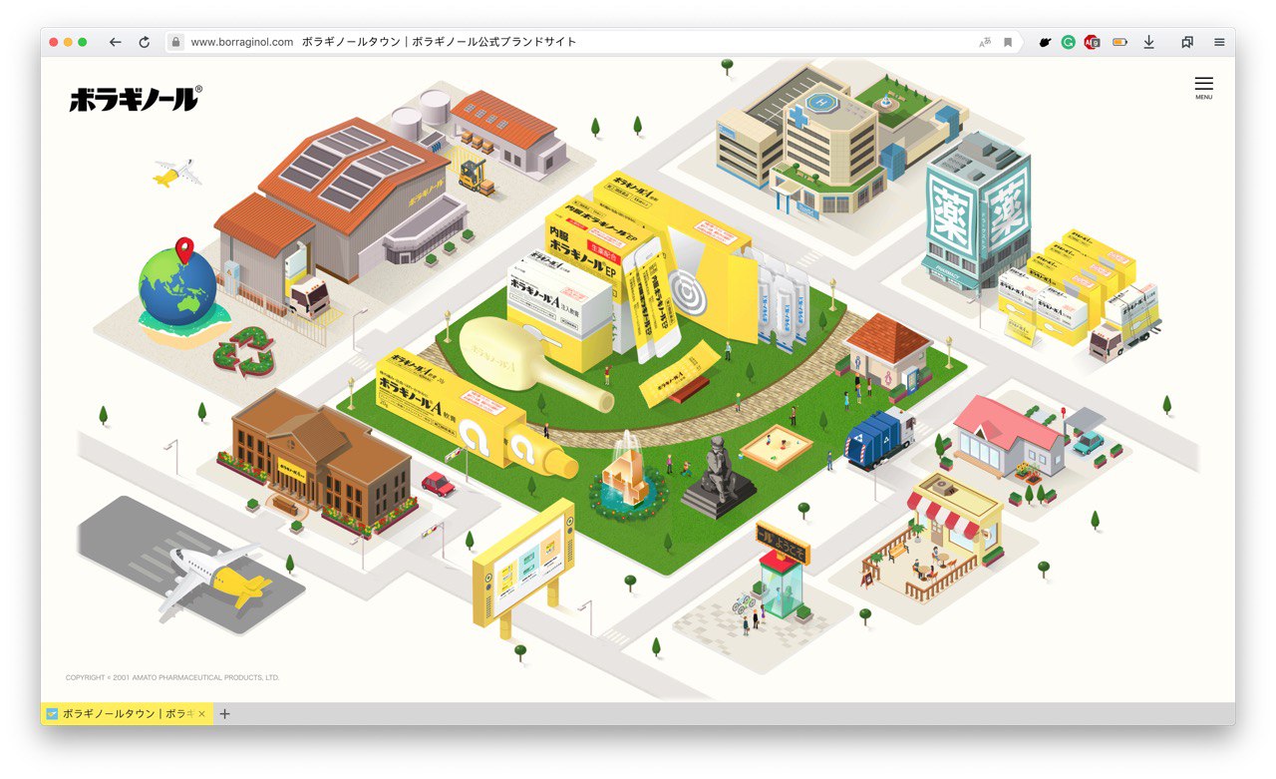
Task: Click the small yellow airplane in the sky
Action: (x=177, y=174)
